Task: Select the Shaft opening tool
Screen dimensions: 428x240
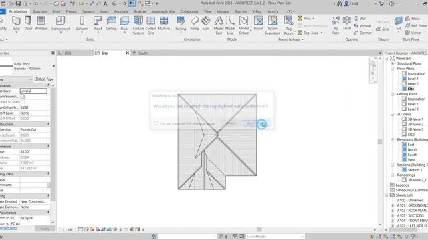Action: click(x=347, y=23)
